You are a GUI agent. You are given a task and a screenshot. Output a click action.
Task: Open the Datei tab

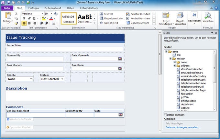click(x=7, y=8)
